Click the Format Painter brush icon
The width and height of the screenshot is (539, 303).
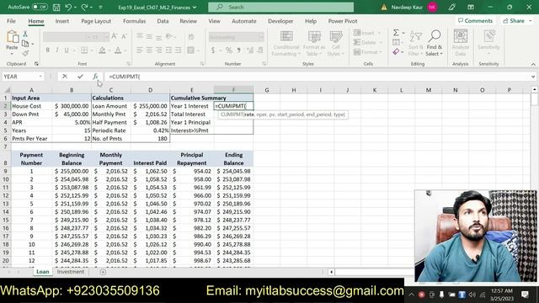25,53
